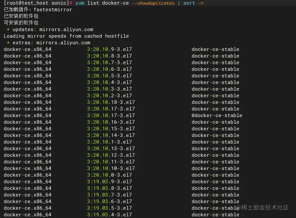The height and width of the screenshot is (218, 296).
Task: Select "docker-ce-stable" in the 20.10.13 row
Action: pos(215,149)
